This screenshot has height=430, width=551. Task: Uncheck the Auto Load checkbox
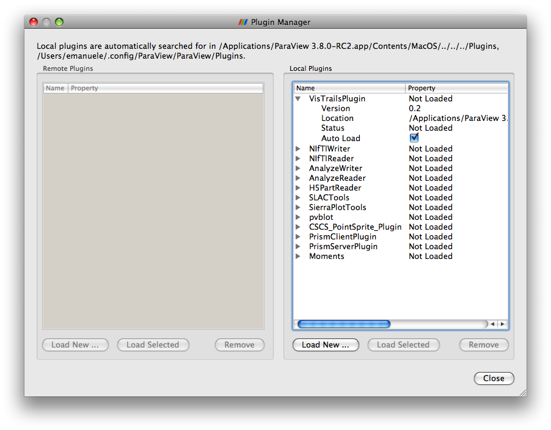click(x=414, y=138)
